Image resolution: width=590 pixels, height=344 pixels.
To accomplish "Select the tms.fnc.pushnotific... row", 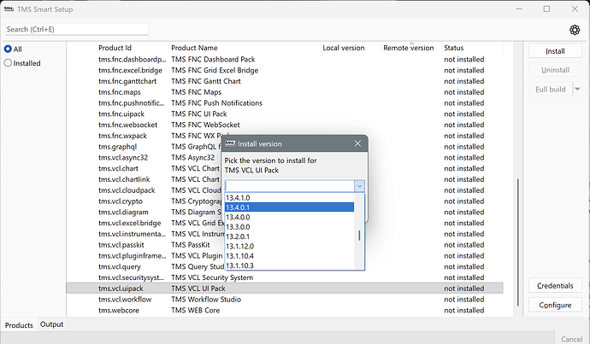I will [285, 103].
